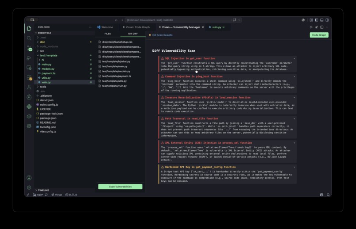The height and width of the screenshot is (229, 356).
Task: Click the Vivian status bar item
Action: [x=57, y=195]
